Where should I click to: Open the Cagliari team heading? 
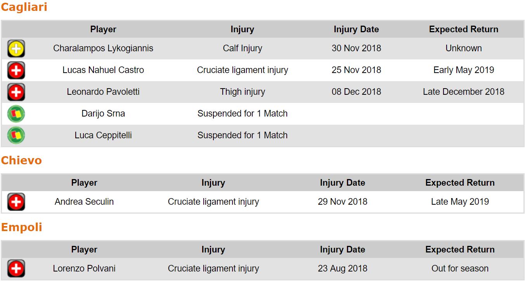24,7
